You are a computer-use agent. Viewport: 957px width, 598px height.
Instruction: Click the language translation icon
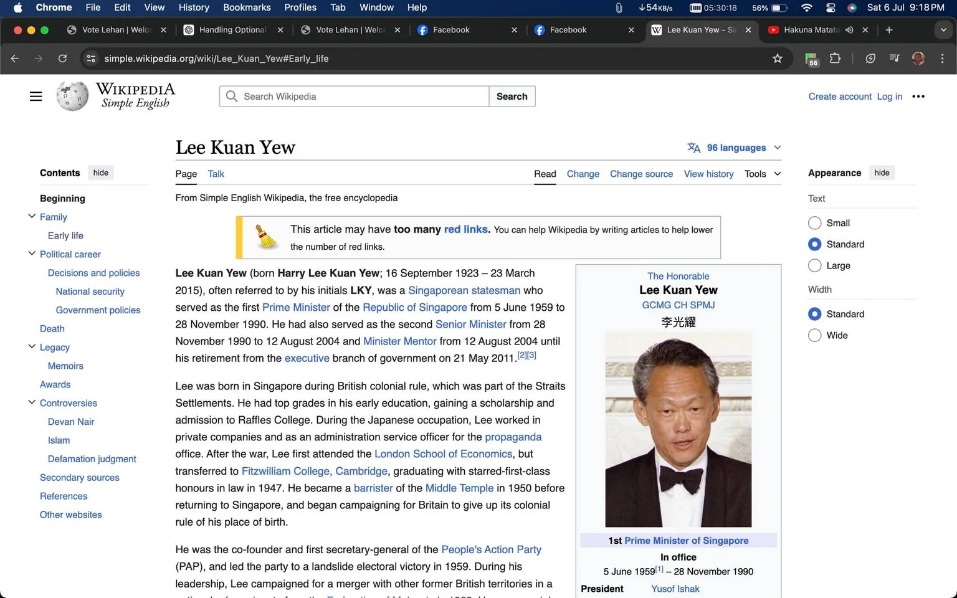pos(693,148)
